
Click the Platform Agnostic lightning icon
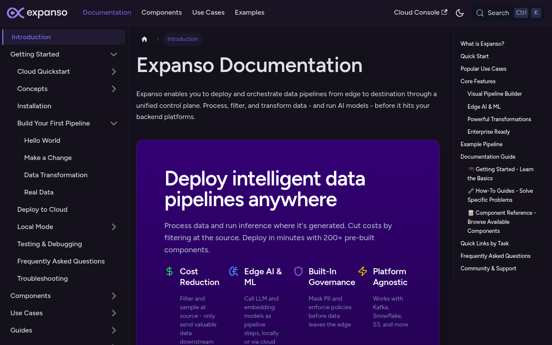pyautogui.click(x=363, y=271)
